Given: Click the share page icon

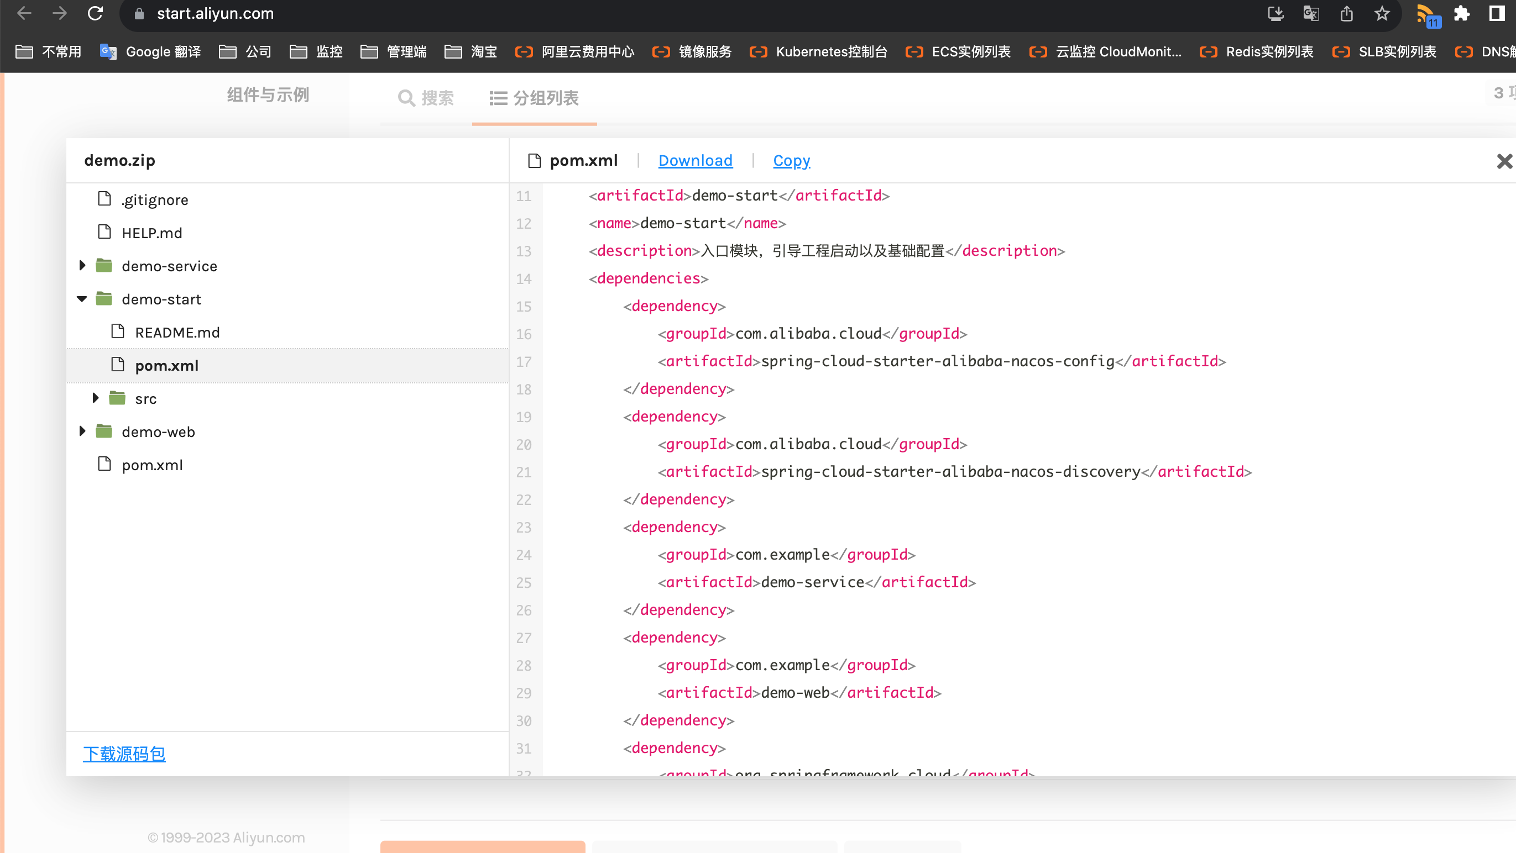Looking at the screenshot, I should pyautogui.click(x=1346, y=13).
